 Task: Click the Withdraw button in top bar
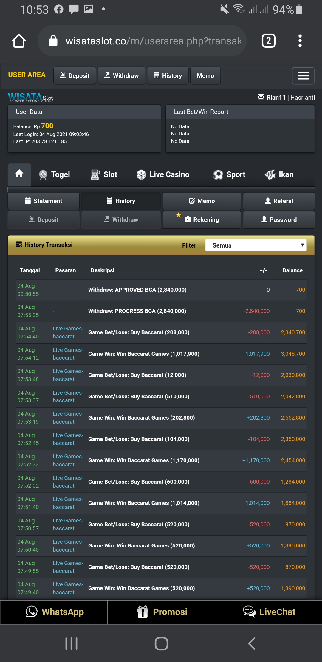point(121,76)
